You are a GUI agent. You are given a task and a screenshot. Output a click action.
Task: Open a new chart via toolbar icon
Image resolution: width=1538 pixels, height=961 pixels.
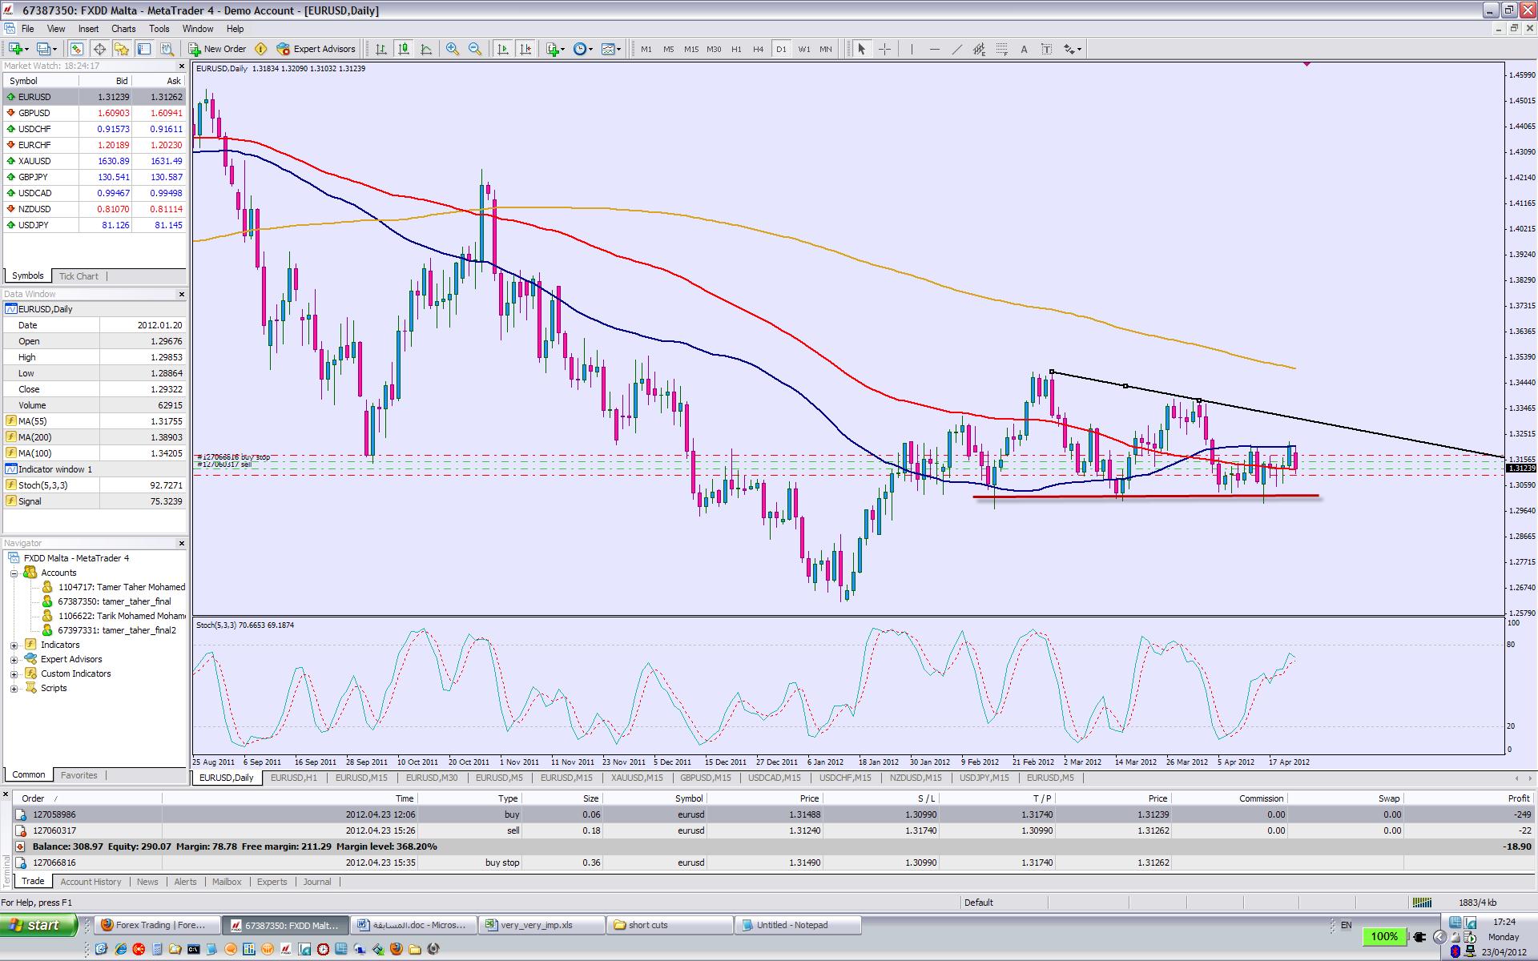coord(15,49)
